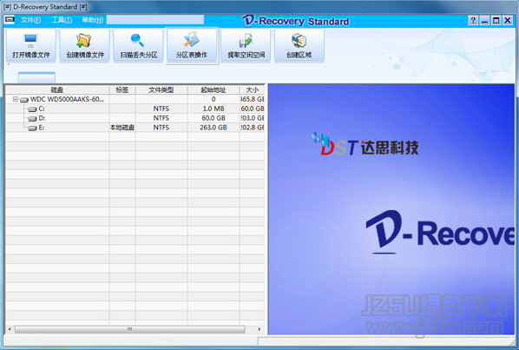Maximize the D-Recovery window
The image size is (519, 350).
tap(496, 21)
